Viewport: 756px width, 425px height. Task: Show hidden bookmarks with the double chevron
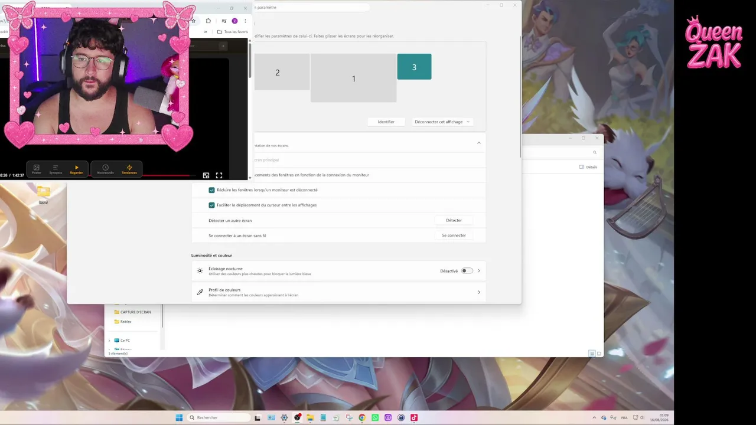pyautogui.click(x=206, y=32)
